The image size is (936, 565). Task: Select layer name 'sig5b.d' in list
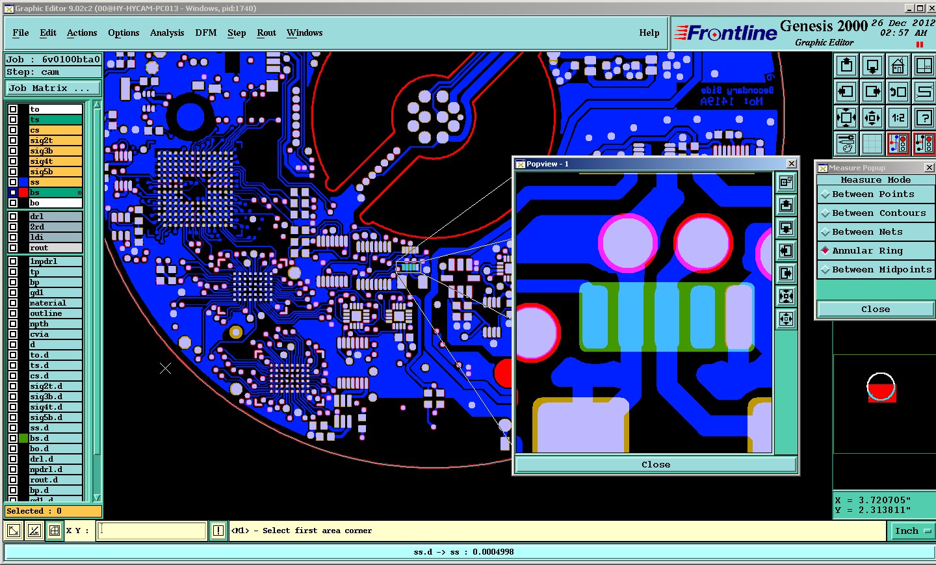(56, 417)
